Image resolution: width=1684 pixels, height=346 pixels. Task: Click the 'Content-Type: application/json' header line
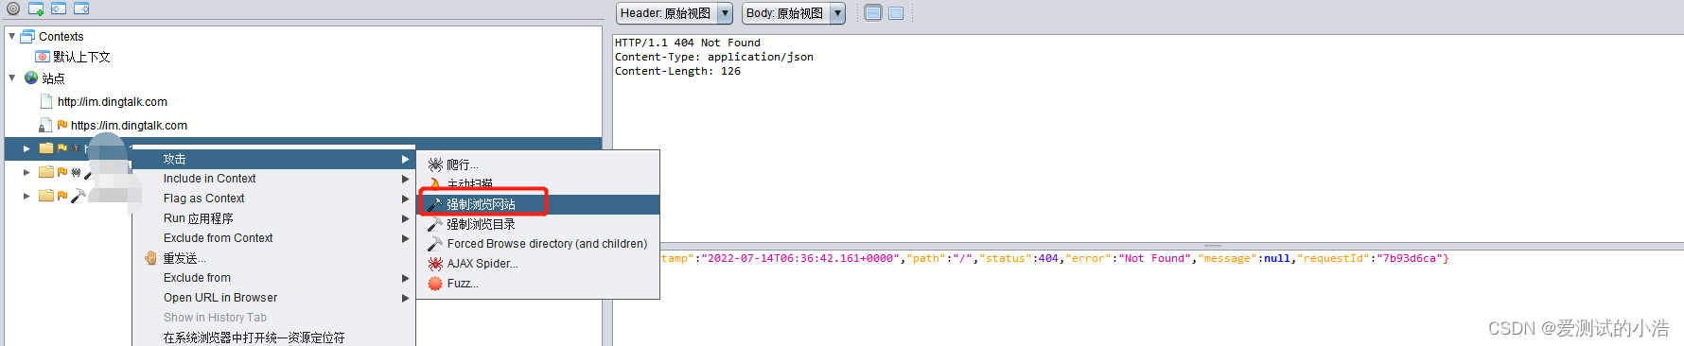click(714, 57)
